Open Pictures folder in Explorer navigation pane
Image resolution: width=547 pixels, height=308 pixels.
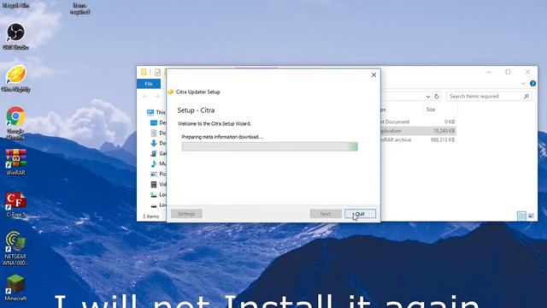[x=158, y=174]
